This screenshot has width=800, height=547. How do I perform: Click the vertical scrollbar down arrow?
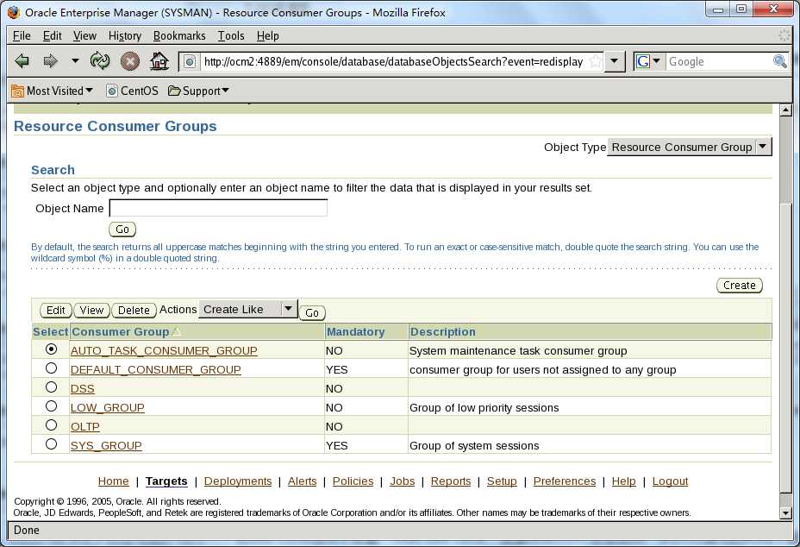[x=785, y=512]
